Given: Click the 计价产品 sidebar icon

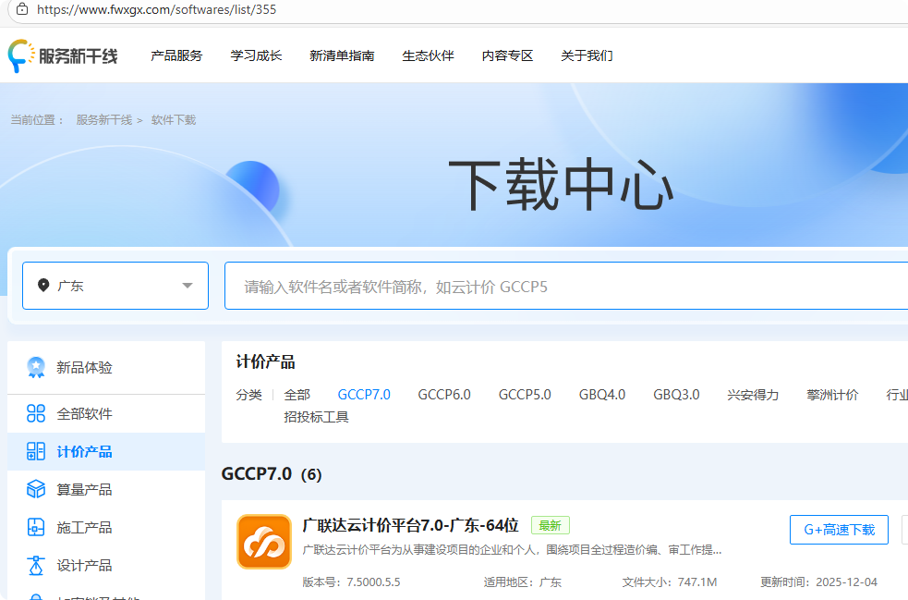Looking at the screenshot, I should point(36,451).
